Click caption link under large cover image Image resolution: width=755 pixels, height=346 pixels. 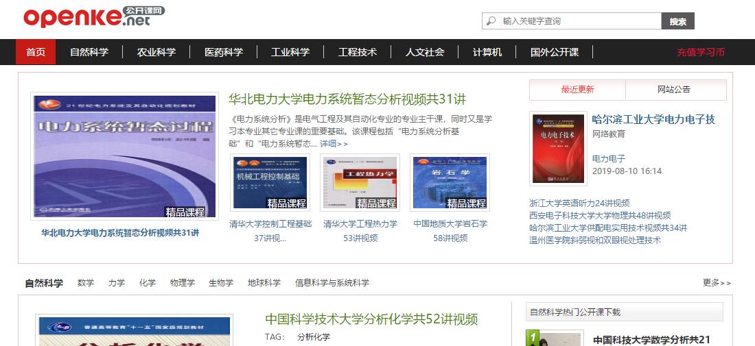[x=120, y=232]
